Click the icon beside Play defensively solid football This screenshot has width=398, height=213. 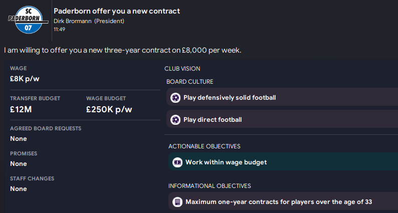175,98
